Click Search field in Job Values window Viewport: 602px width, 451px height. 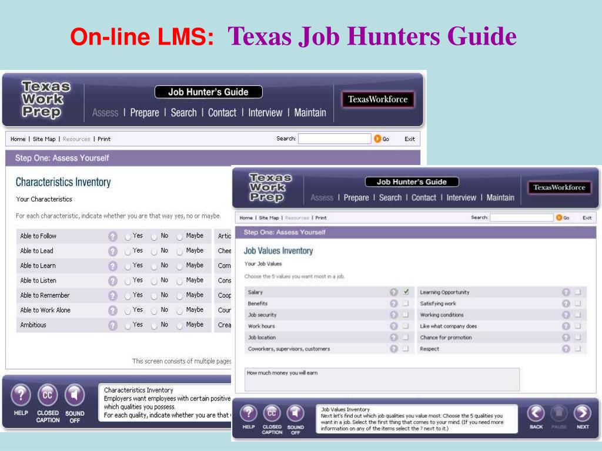pyautogui.click(x=522, y=217)
